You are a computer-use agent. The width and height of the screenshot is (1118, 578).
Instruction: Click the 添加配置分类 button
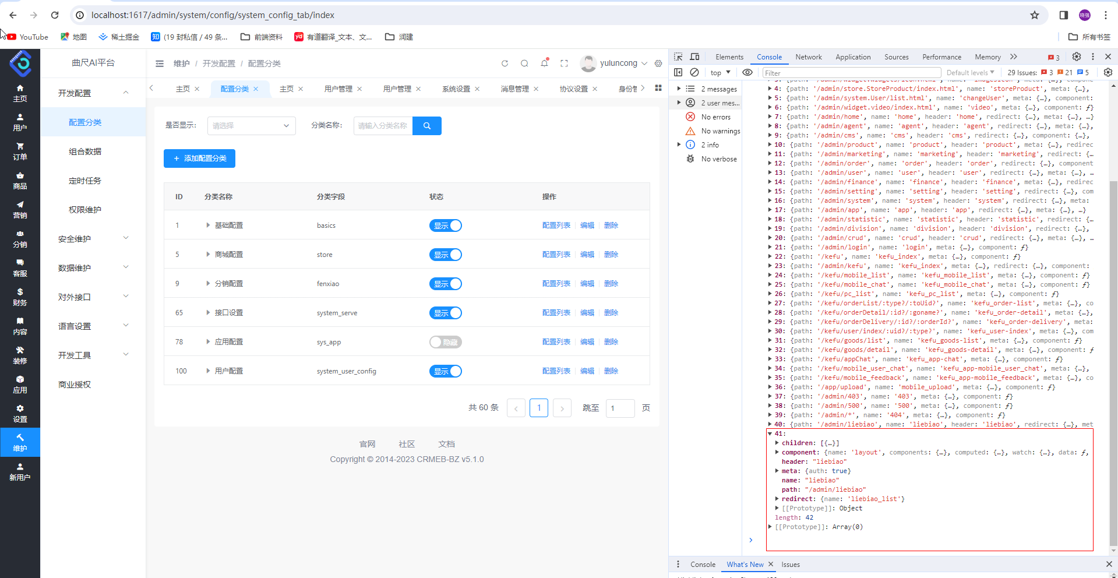(x=199, y=158)
